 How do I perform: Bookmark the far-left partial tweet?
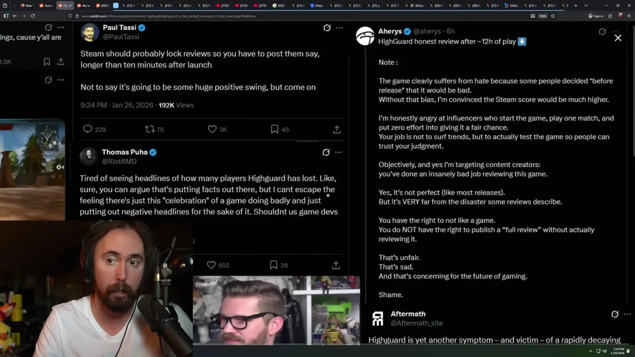[47, 62]
